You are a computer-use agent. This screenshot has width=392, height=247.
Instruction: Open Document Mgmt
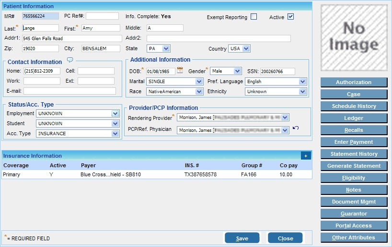click(x=354, y=202)
